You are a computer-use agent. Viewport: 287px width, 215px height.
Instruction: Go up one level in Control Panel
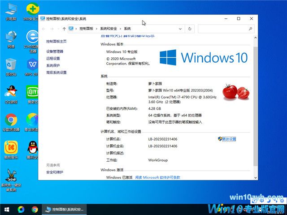coord(64,29)
